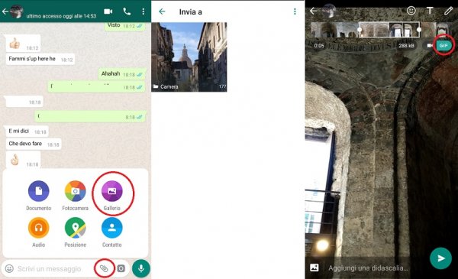The image size is (458, 279).
Task: Tap the recipient avatar in editor header
Action: [329, 11]
